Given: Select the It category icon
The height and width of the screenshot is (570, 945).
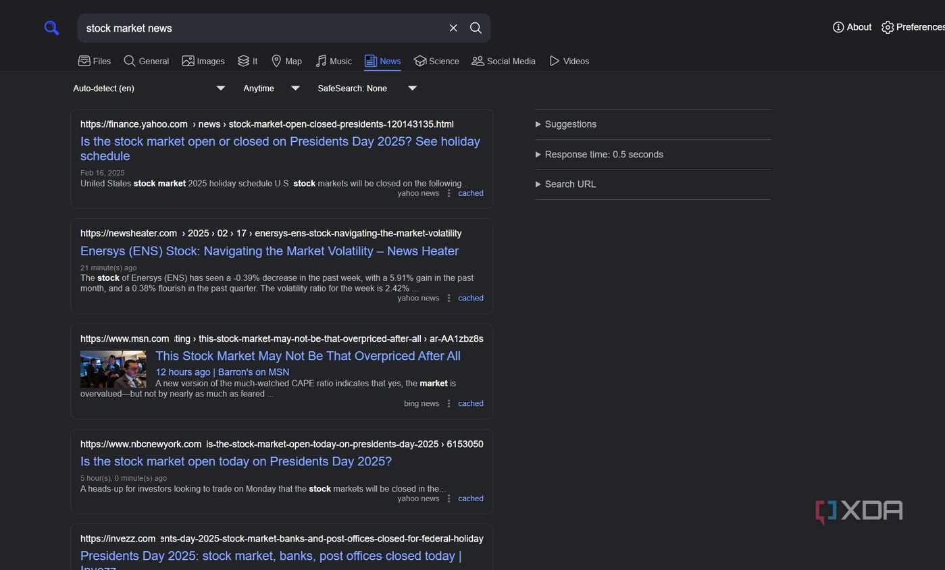Looking at the screenshot, I should point(243,61).
